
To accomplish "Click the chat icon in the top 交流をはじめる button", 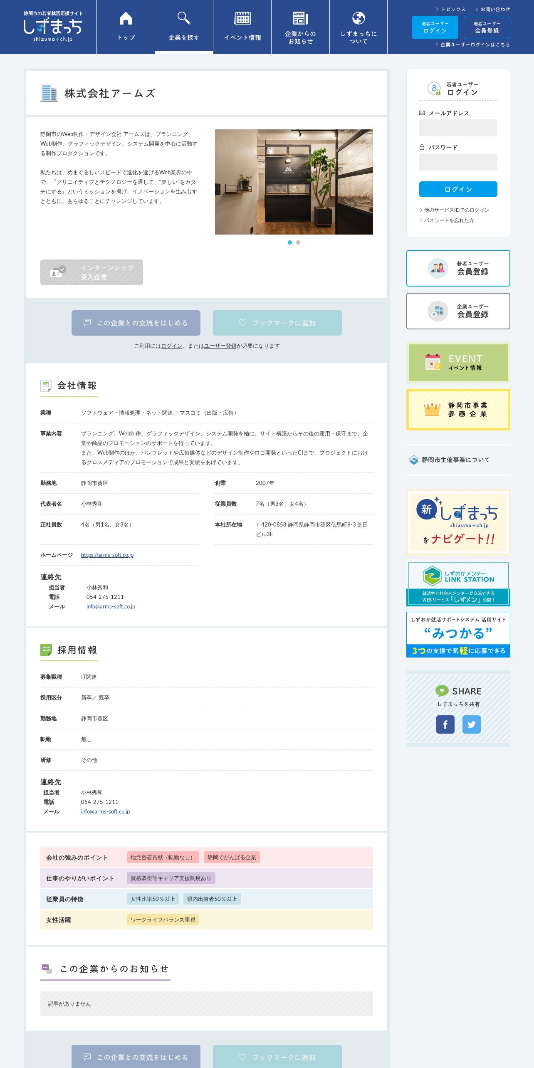I will [87, 322].
